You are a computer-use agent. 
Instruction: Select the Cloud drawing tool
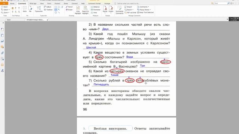tap(59, 7)
